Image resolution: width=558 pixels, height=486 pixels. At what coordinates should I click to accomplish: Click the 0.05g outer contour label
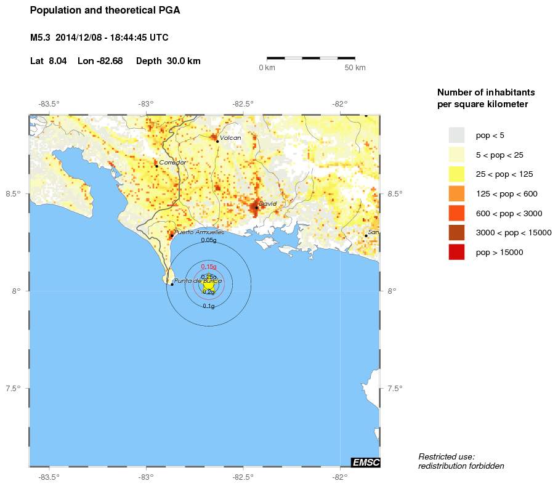[x=209, y=240]
